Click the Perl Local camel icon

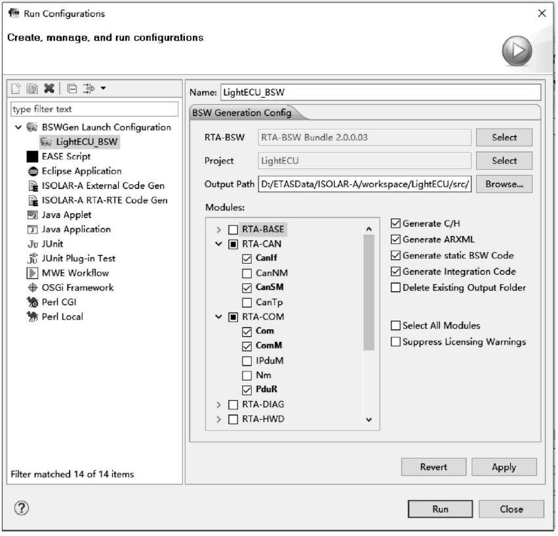[x=32, y=317]
